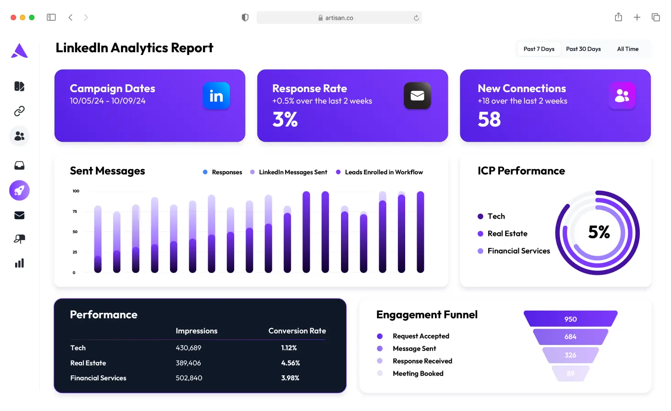Toggle the browser sidebar panel button

click(x=51, y=17)
